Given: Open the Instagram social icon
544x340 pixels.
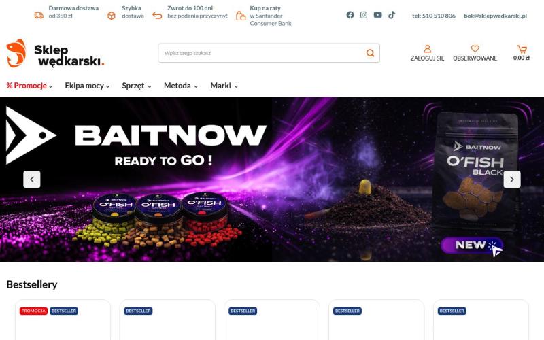Looking at the screenshot, I should click(x=364, y=15).
